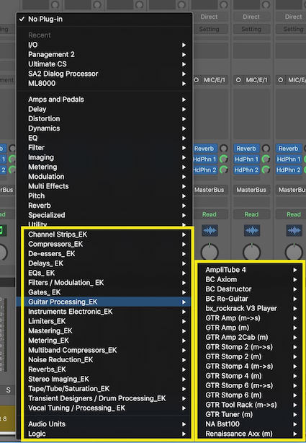Expand the Dynamics category
This screenshot has width=306, height=443.
click(x=104, y=128)
